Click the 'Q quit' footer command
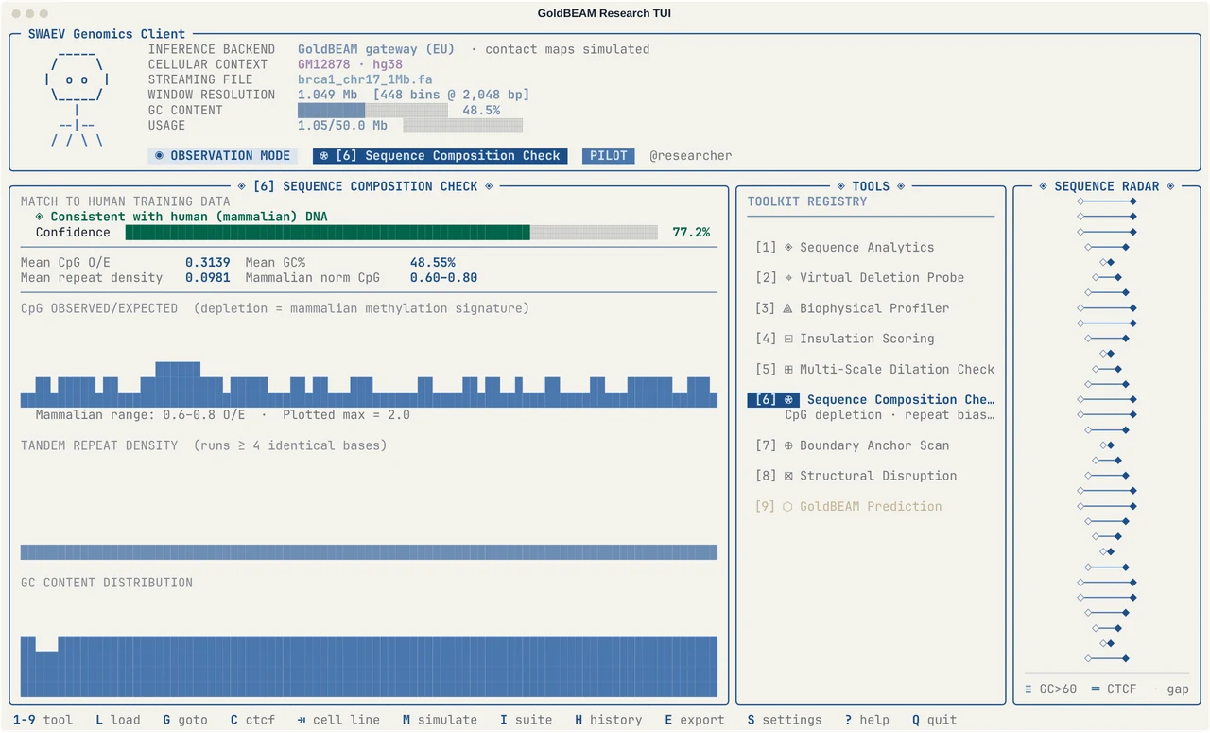 point(934,720)
